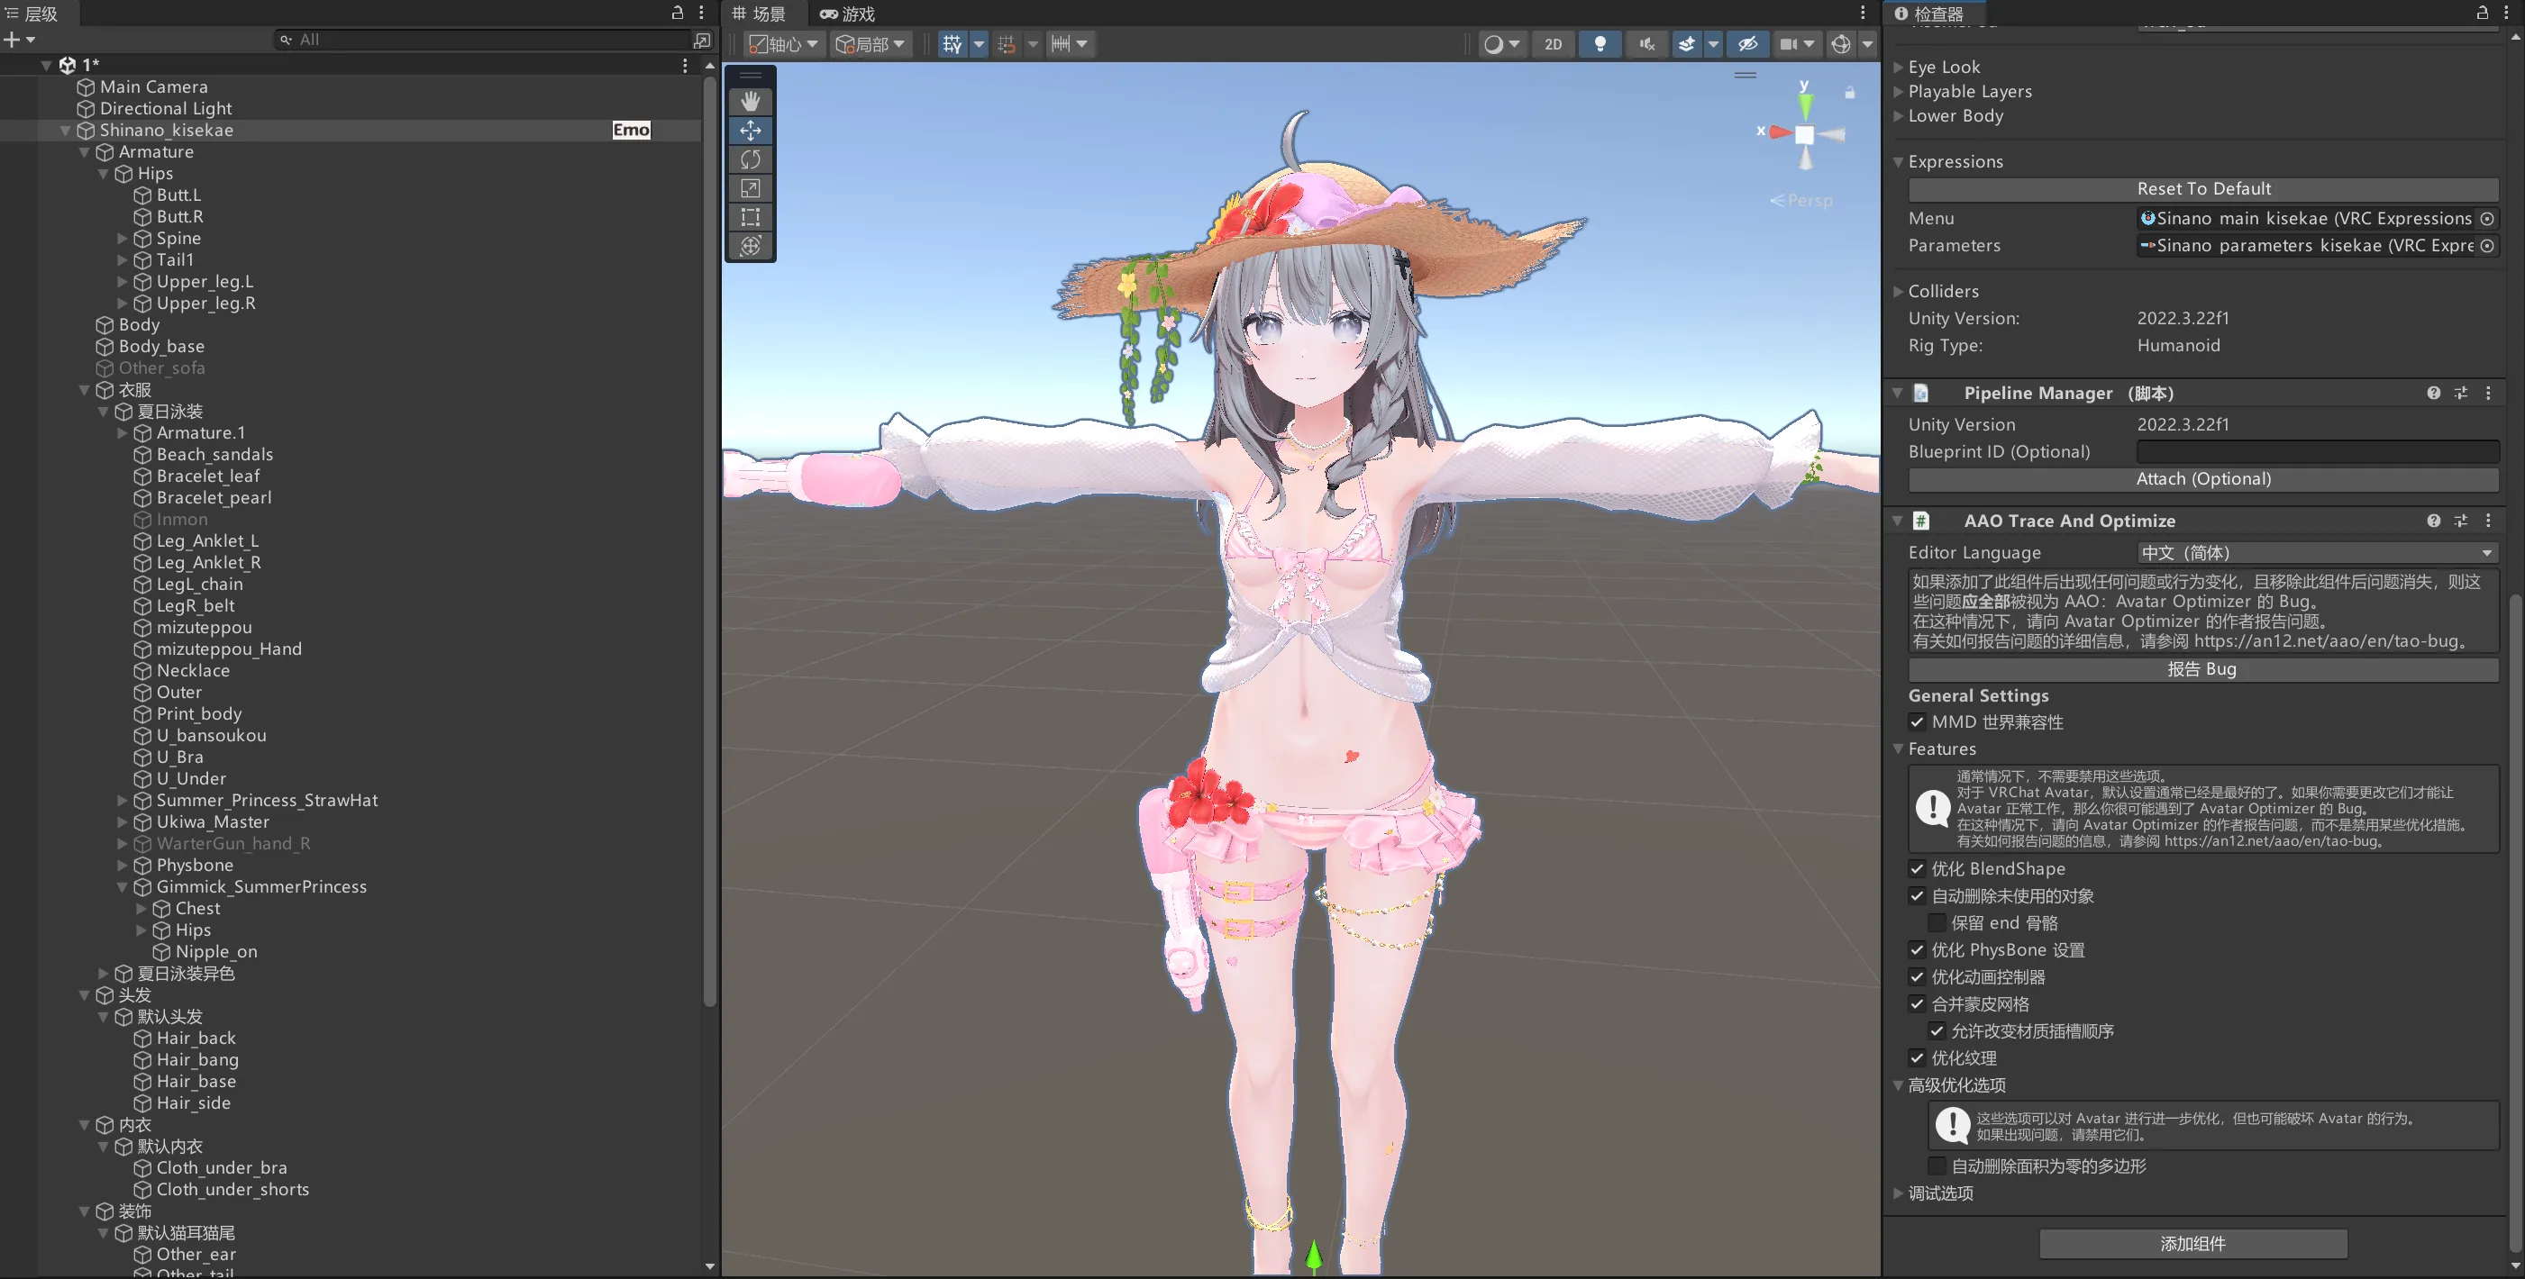2525x1279 pixels.
Task: Switch to Persp projection label
Action: (x=1801, y=200)
